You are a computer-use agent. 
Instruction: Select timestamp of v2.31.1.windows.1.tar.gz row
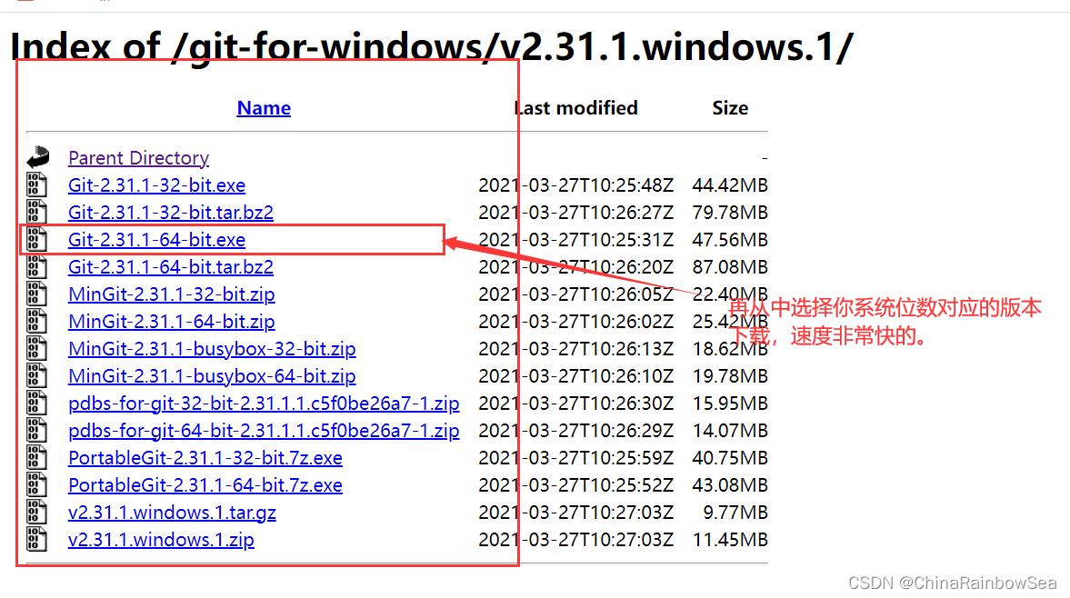tap(576, 512)
